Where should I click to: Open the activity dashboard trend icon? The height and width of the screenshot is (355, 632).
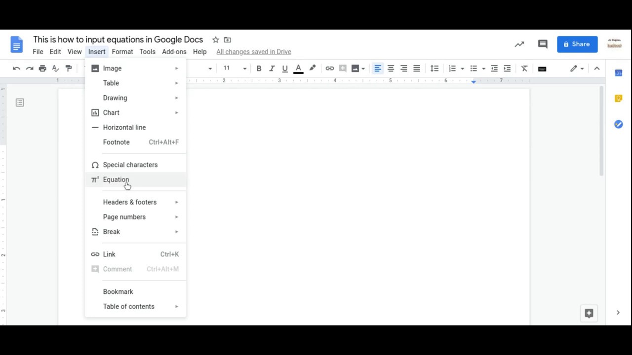[519, 44]
